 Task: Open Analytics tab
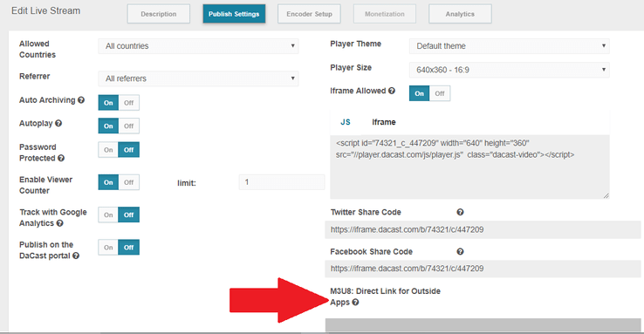coord(460,14)
